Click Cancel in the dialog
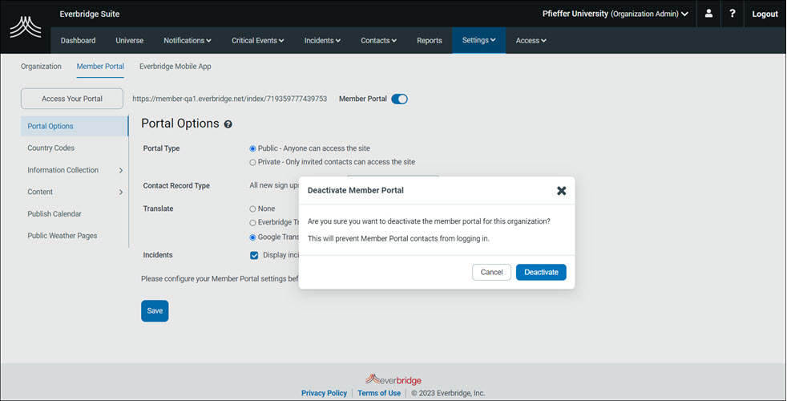The height and width of the screenshot is (401, 787). [491, 273]
